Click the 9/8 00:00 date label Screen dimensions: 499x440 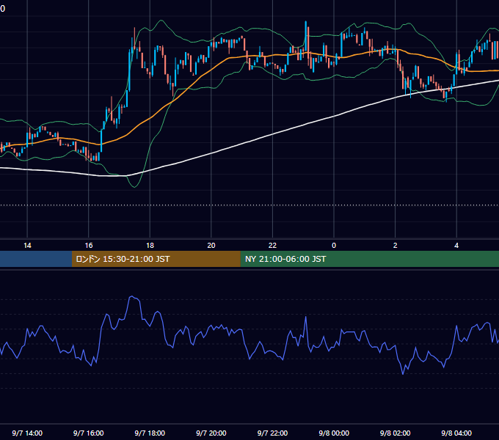tap(334, 433)
